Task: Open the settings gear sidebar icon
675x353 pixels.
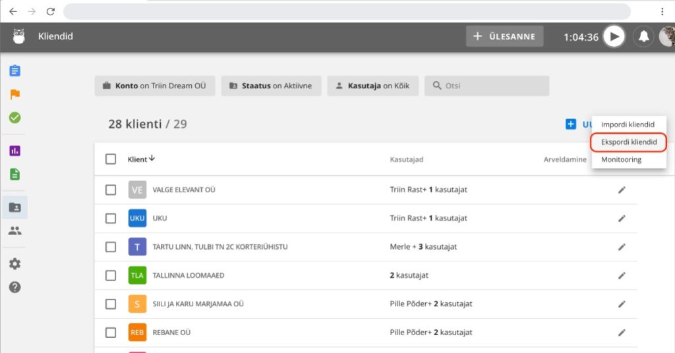Action: point(15,263)
